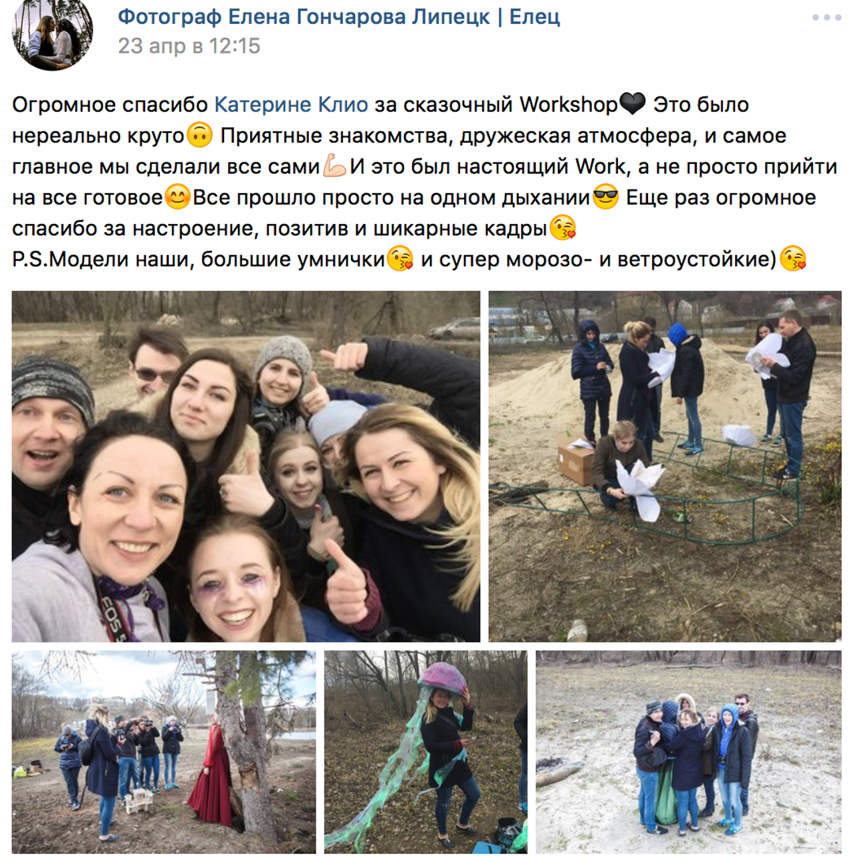Open the photo of people wrapping paper
856x856 pixels.
665,466
